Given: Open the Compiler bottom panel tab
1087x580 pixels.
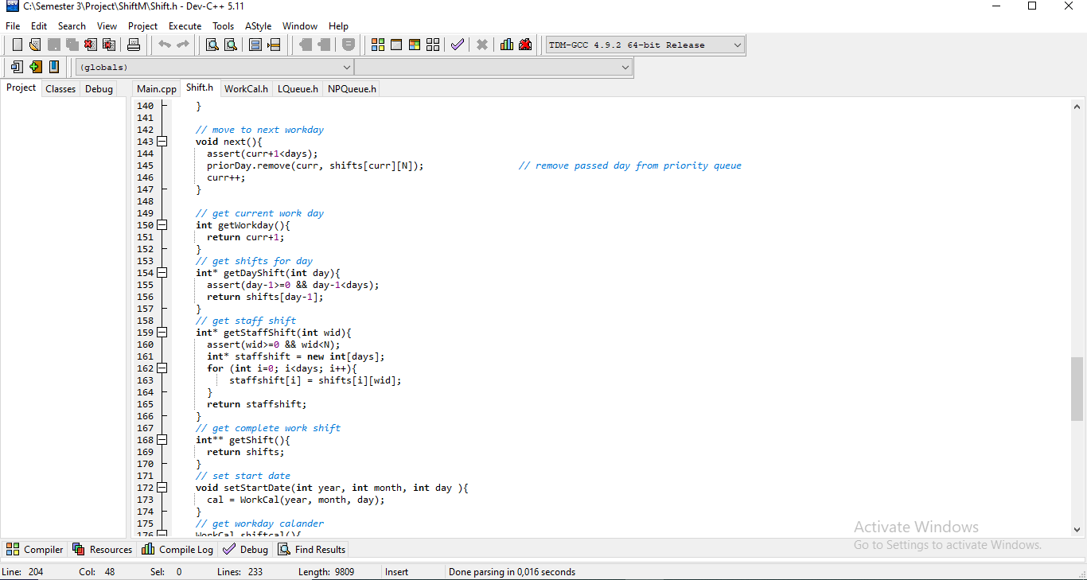Looking at the screenshot, I should (x=34, y=549).
